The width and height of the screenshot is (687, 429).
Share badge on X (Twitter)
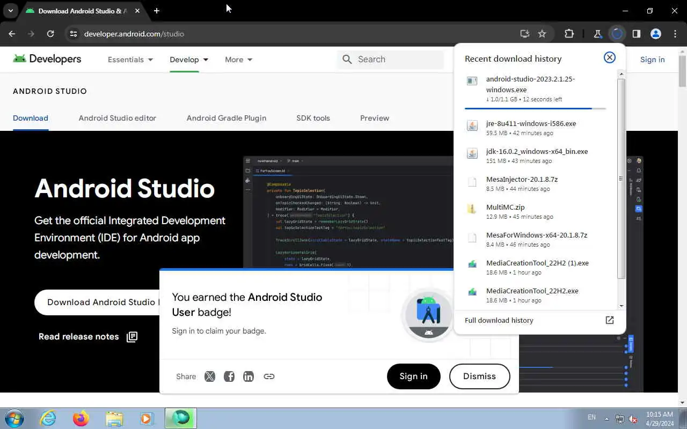(210, 376)
